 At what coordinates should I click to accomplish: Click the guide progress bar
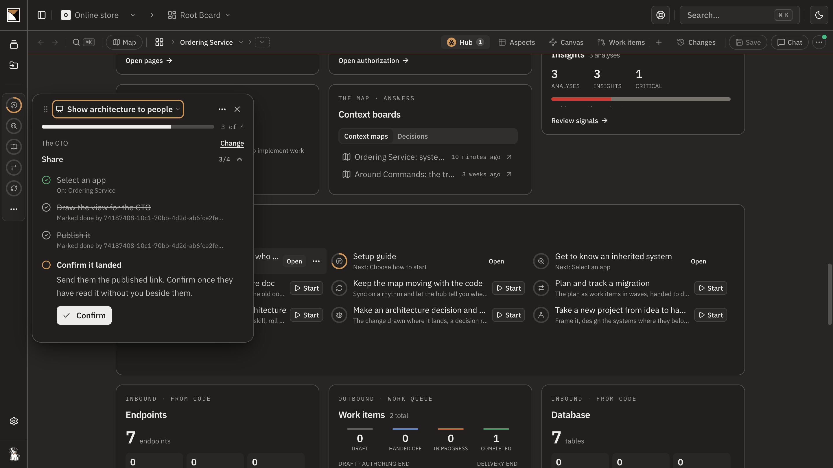click(128, 127)
